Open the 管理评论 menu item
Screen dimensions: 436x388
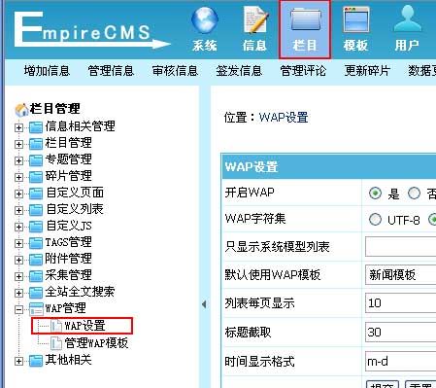(x=303, y=70)
